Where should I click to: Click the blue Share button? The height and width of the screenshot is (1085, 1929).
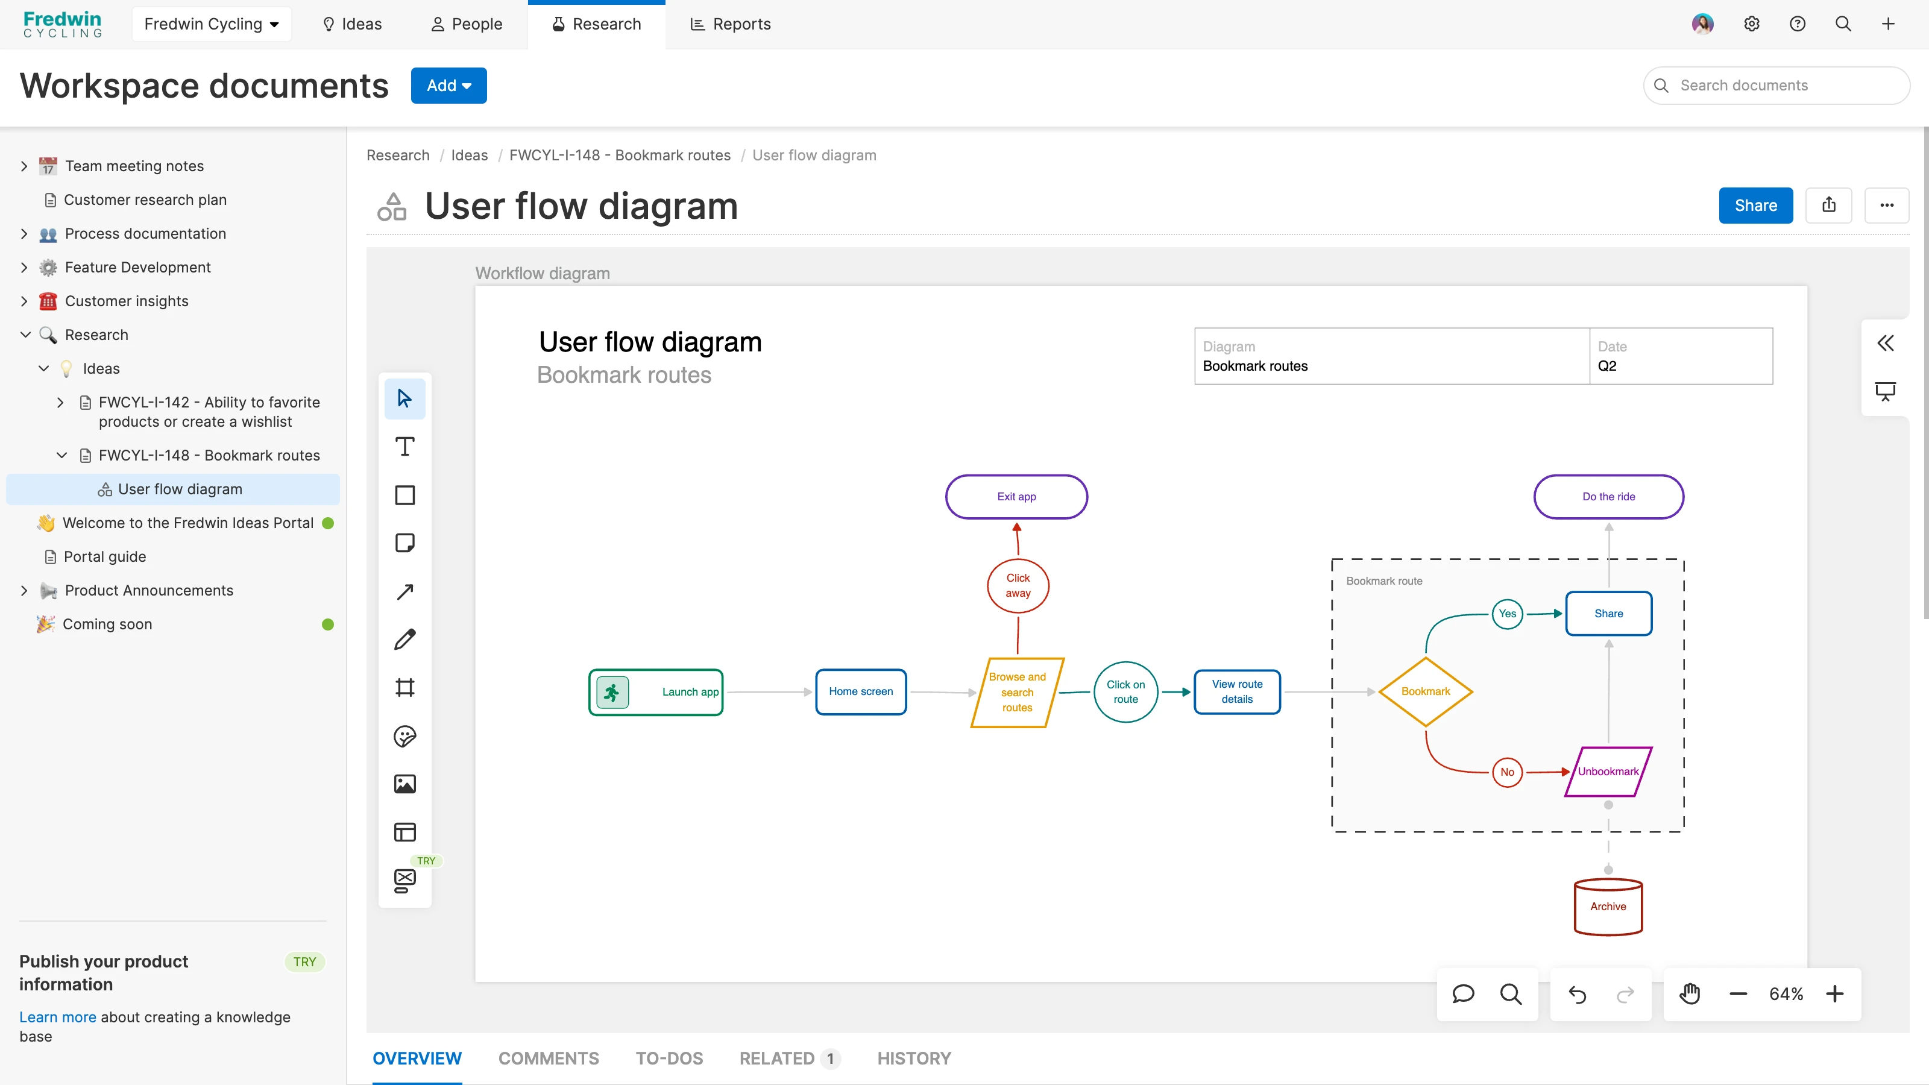[x=1755, y=205]
